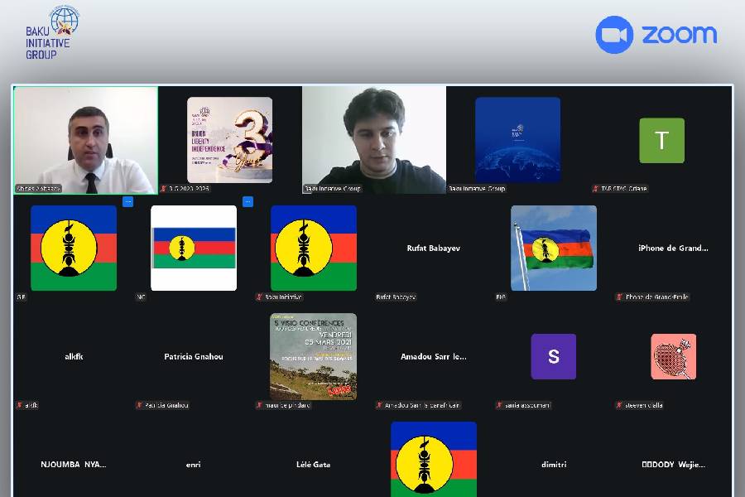Click muted mic icon beside Amadou Sarr label
The height and width of the screenshot is (497, 745).
tap(379, 405)
